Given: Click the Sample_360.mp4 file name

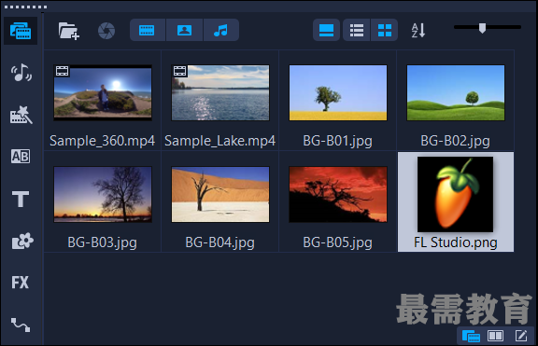Looking at the screenshot, I should pos(102,141).
